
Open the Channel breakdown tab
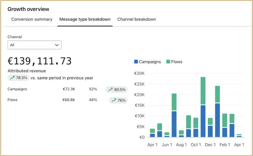point(137,19)
